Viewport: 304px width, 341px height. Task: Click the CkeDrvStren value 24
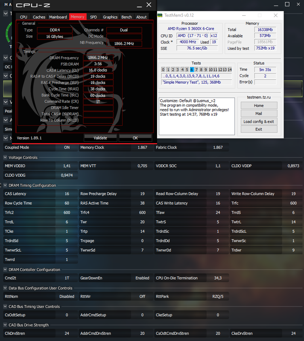tap(293, 333)
